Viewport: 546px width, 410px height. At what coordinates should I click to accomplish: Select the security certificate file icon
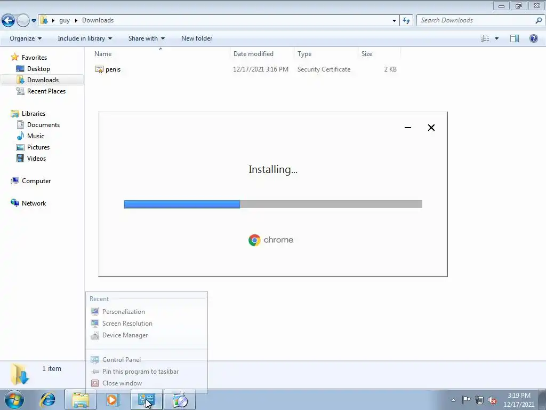coord(99,69)
